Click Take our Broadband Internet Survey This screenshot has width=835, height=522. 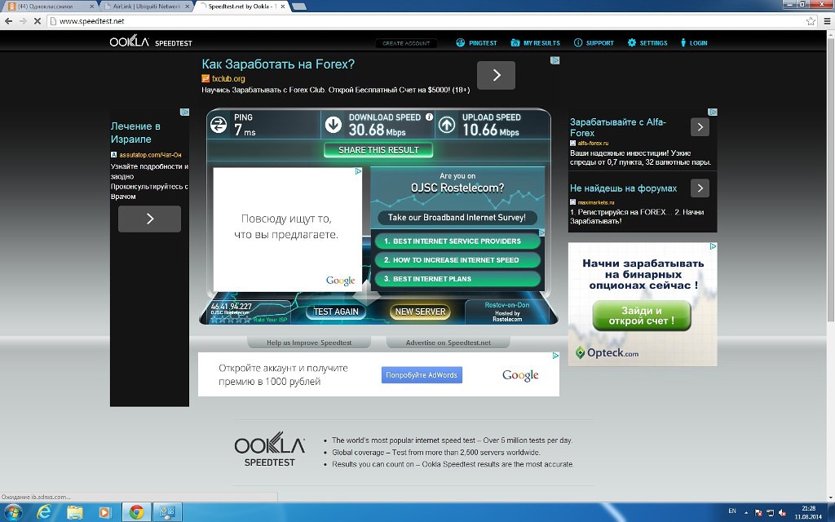(x=457, y=217)
